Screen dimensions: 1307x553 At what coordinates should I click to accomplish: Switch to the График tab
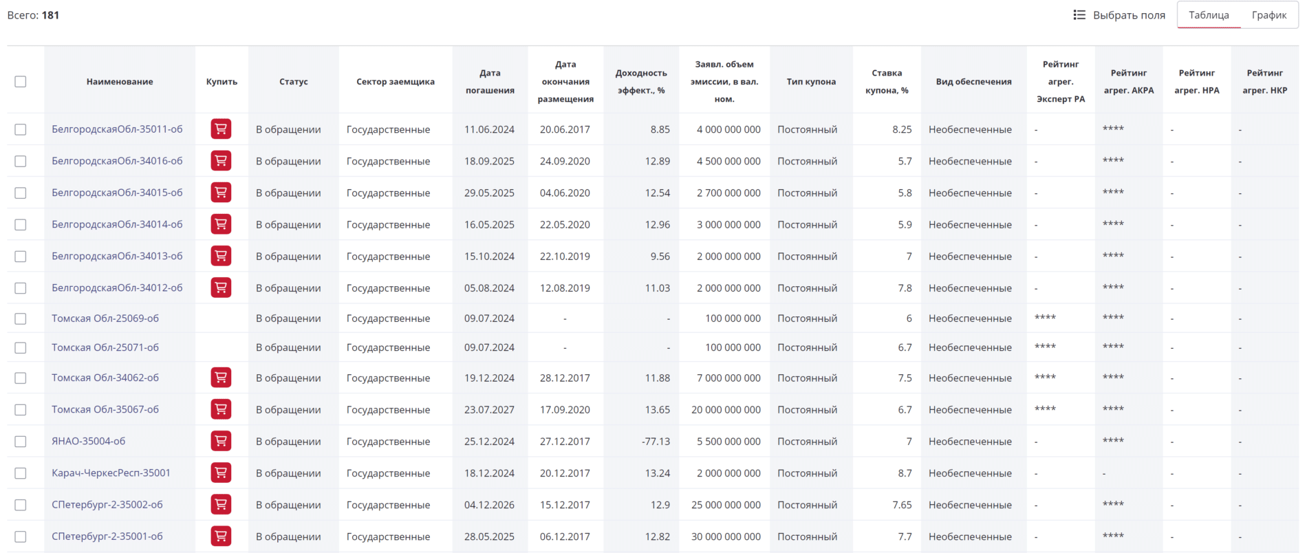1268,15
